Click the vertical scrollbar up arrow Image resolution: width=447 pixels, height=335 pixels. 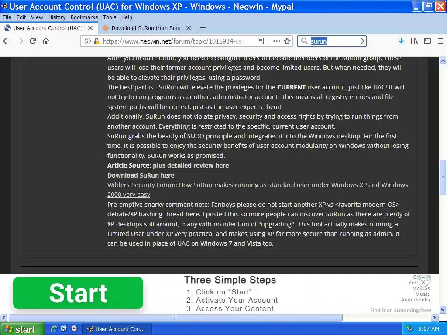coord(443,61)
